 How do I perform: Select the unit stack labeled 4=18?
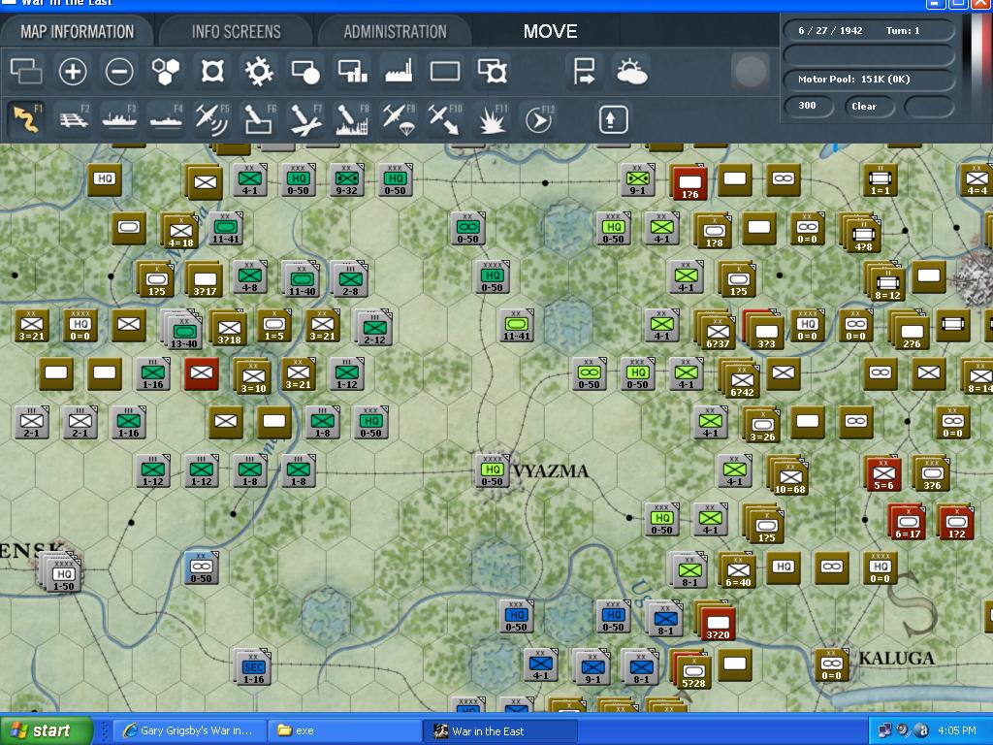click(x=179, y=230)
